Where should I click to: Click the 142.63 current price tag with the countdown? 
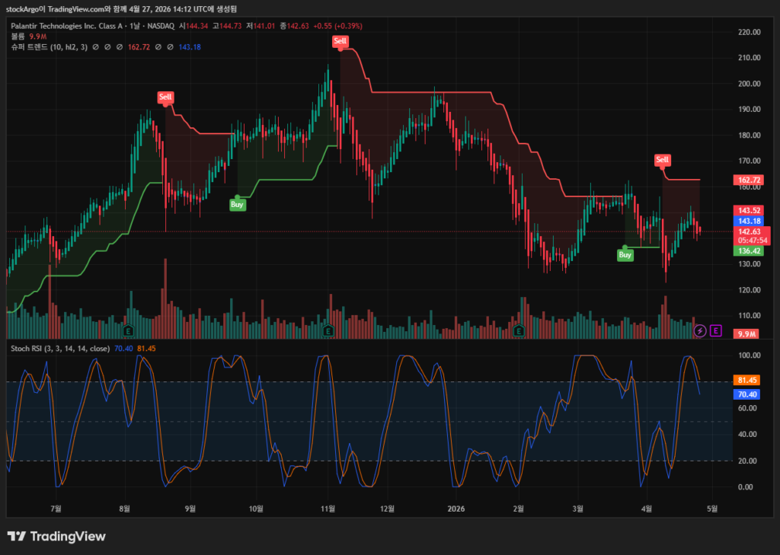click(752, 236)
